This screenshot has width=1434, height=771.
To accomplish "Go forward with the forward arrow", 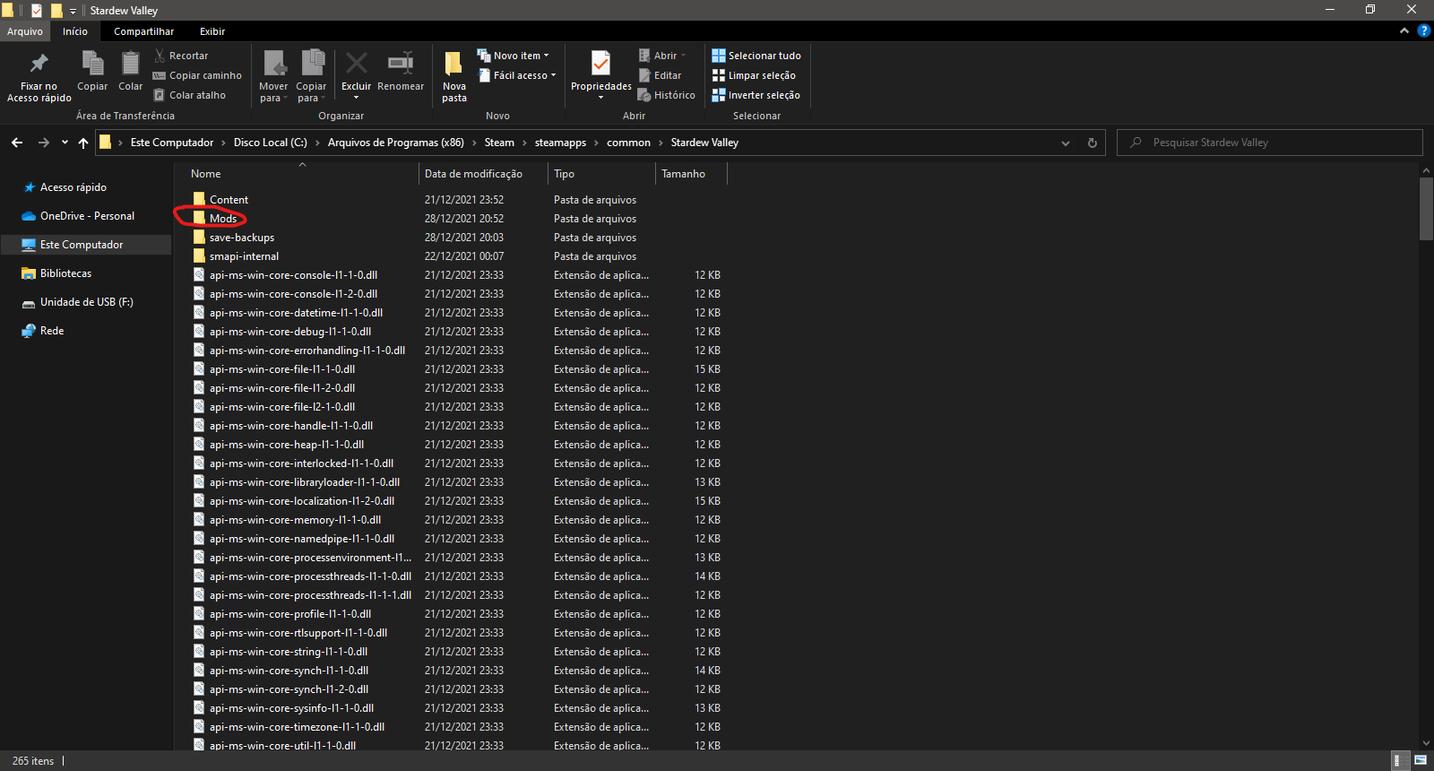I will 44,143.
